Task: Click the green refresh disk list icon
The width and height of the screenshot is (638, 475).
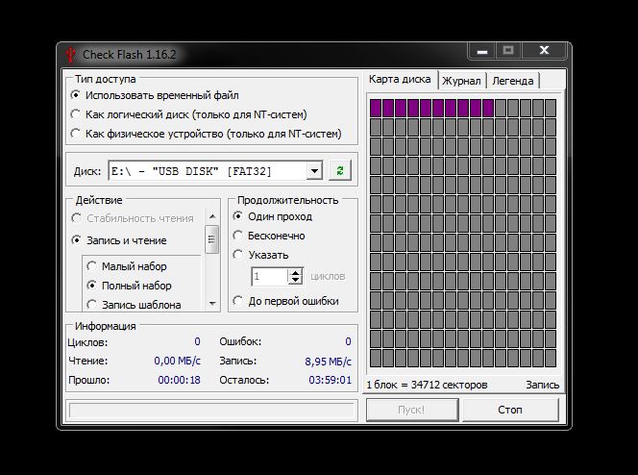Action: pyautogui.click(x=340, y=170)
